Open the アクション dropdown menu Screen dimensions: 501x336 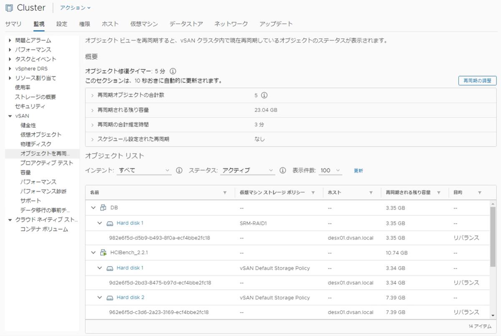(x=75, y=8)
